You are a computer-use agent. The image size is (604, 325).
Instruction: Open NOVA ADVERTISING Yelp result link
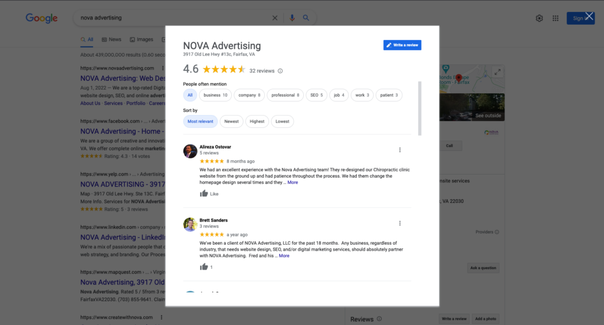[123, 185]
